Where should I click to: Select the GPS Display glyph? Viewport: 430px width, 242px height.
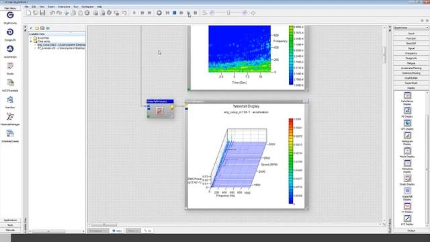coord(407,123)
